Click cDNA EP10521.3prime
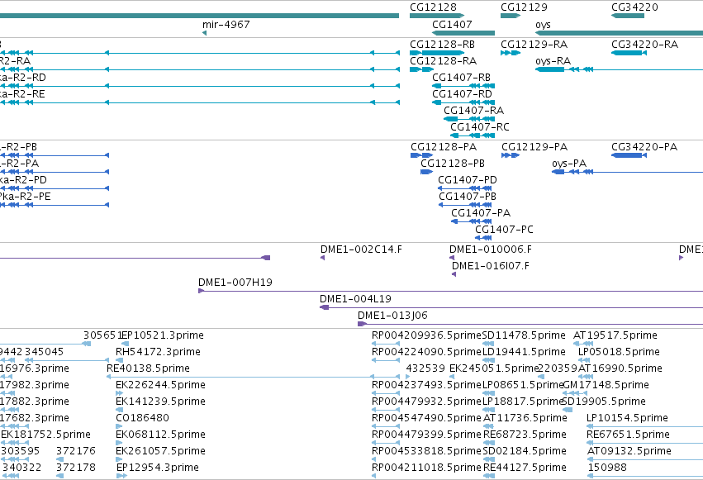703x480 pixels. (x=164, y=335)
